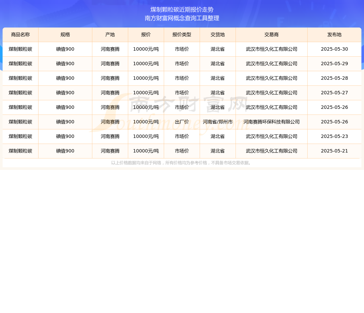
Task: Click 碘值900 in the 2025-05-30 row
Action: click(x=65, y=49)
